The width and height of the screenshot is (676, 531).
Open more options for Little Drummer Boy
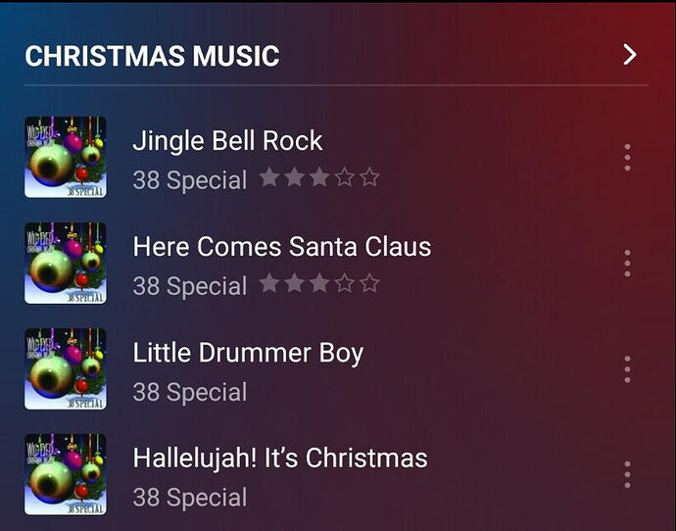(627, 369)
